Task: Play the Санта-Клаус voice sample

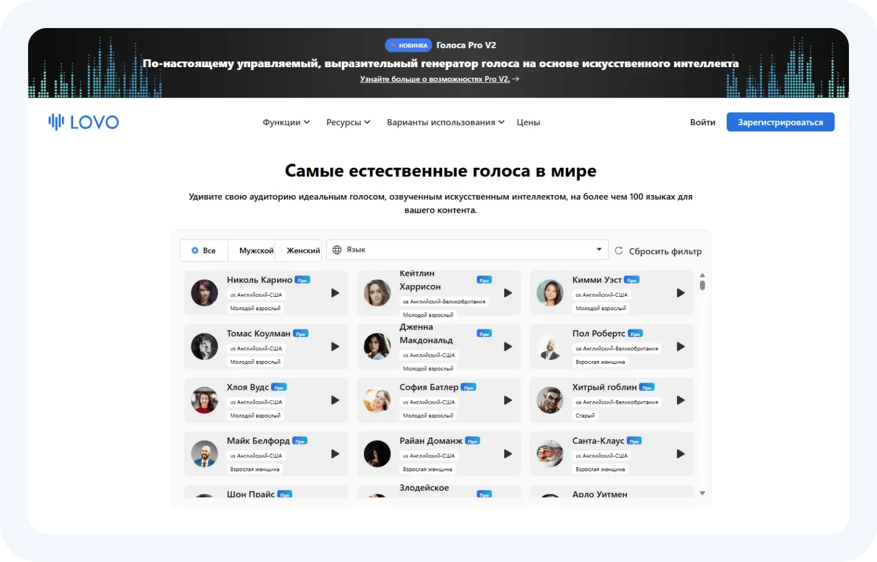Action: pyautogui.click(x=681, y=454)
